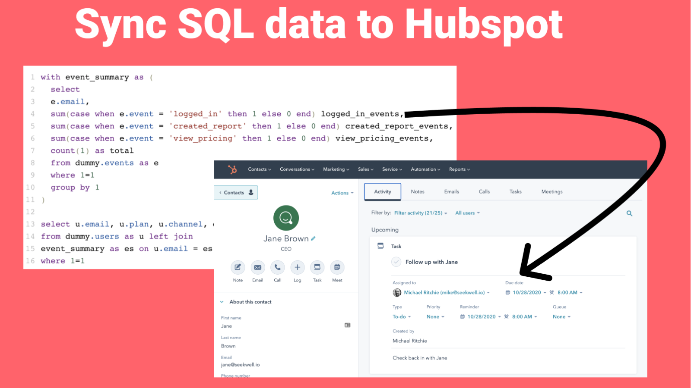Open the Service navigation dropdown
This screenshot has height=388, width=691.
[x=392, y=169]
